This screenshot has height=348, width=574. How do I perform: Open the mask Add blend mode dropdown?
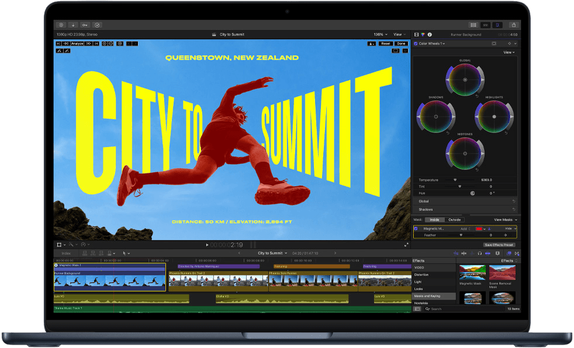click(x=465, y=229)
